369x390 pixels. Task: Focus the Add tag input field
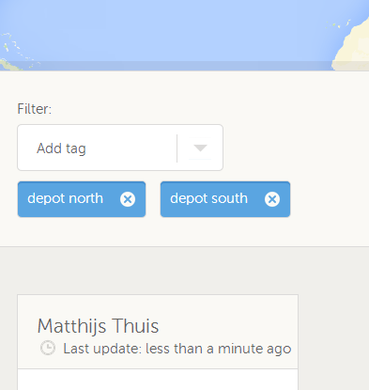coord(98,148)
